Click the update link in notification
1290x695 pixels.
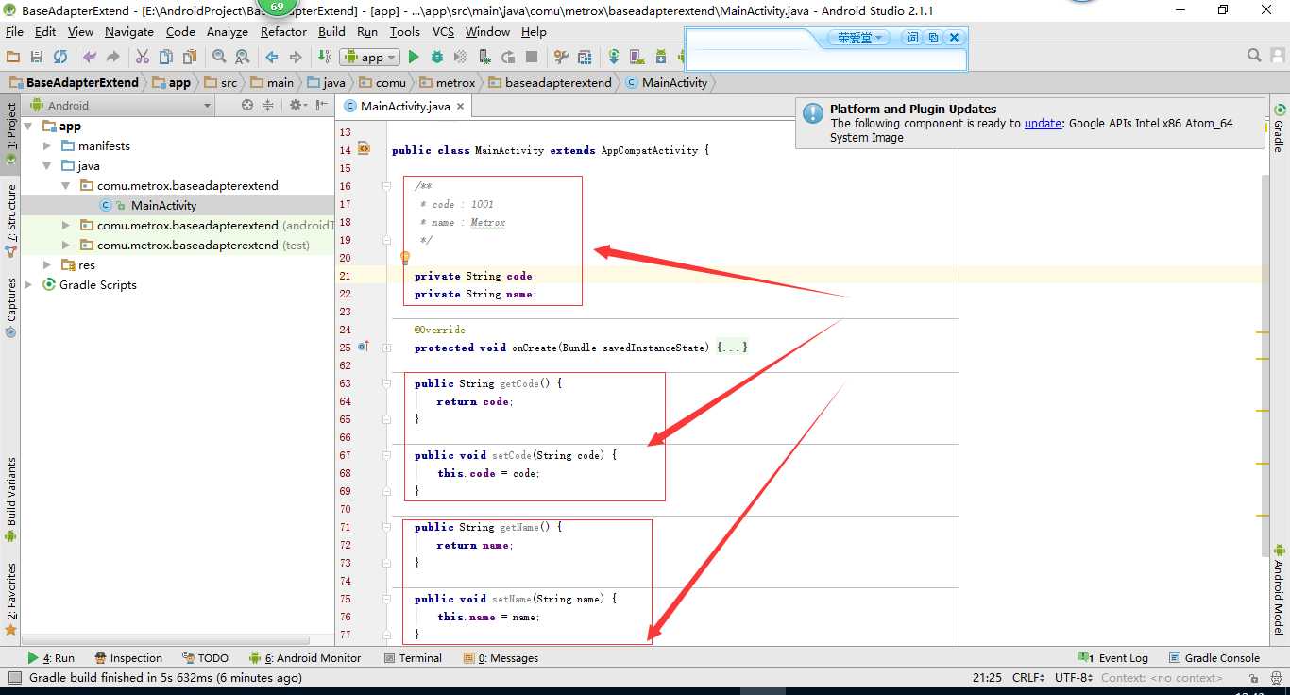coord(1043,123)
